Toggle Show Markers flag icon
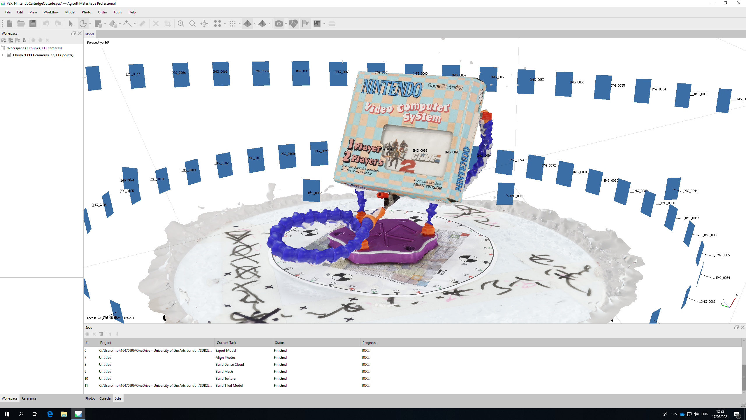746x420 pixels. point(305,24)
